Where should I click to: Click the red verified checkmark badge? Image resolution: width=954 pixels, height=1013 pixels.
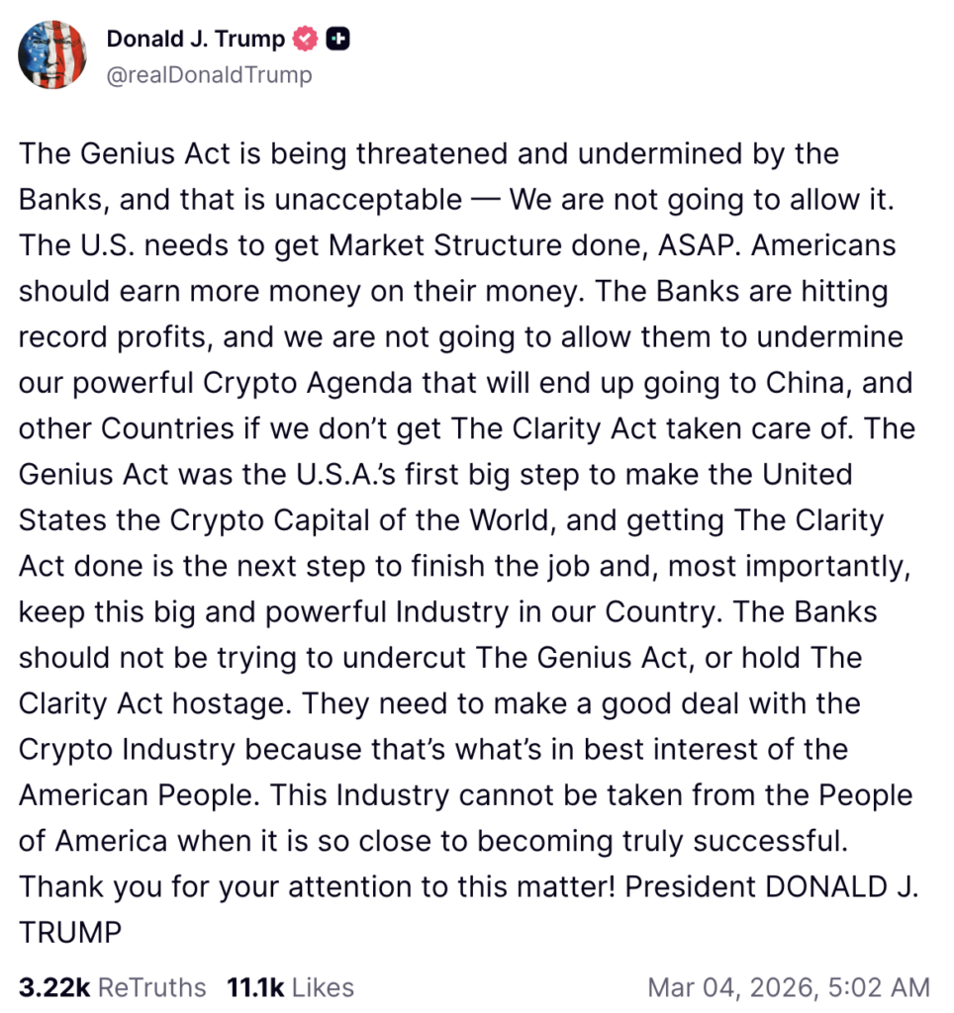pyautogui.click(x=306, y=40)
